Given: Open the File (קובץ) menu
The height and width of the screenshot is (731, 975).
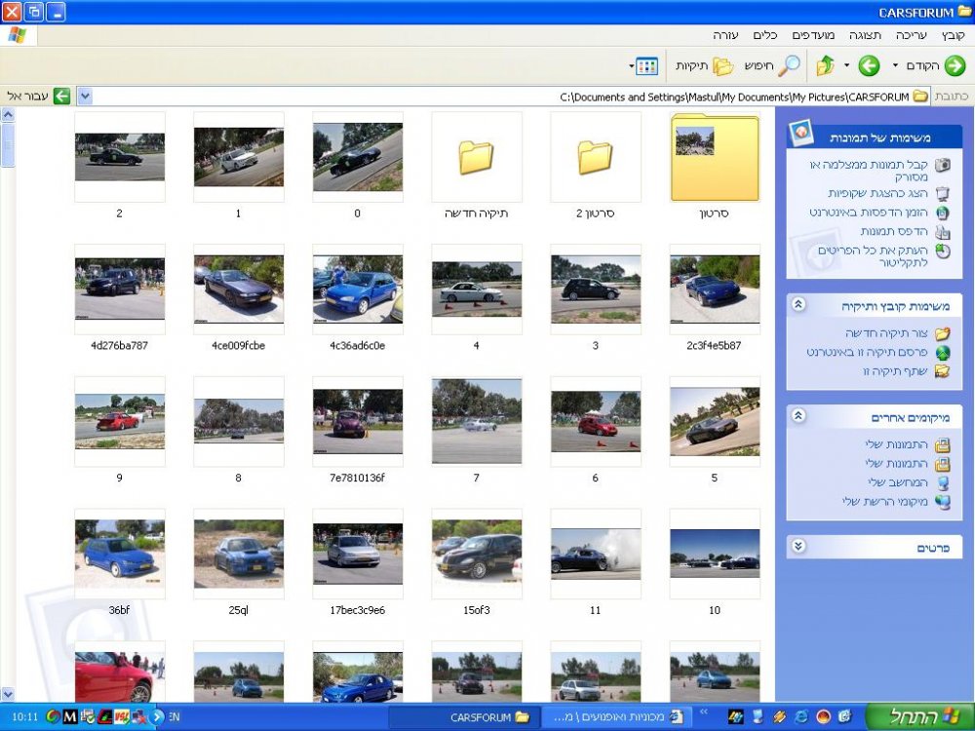Looking at the screenshot, I should tap(953, 35).
